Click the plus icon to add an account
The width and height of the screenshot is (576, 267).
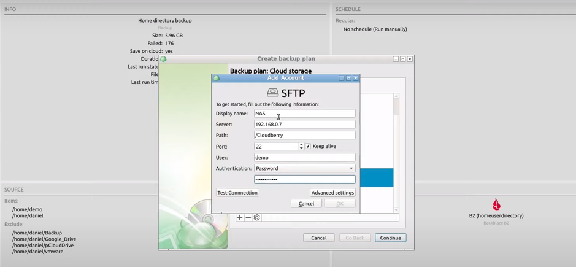(240, 217)
